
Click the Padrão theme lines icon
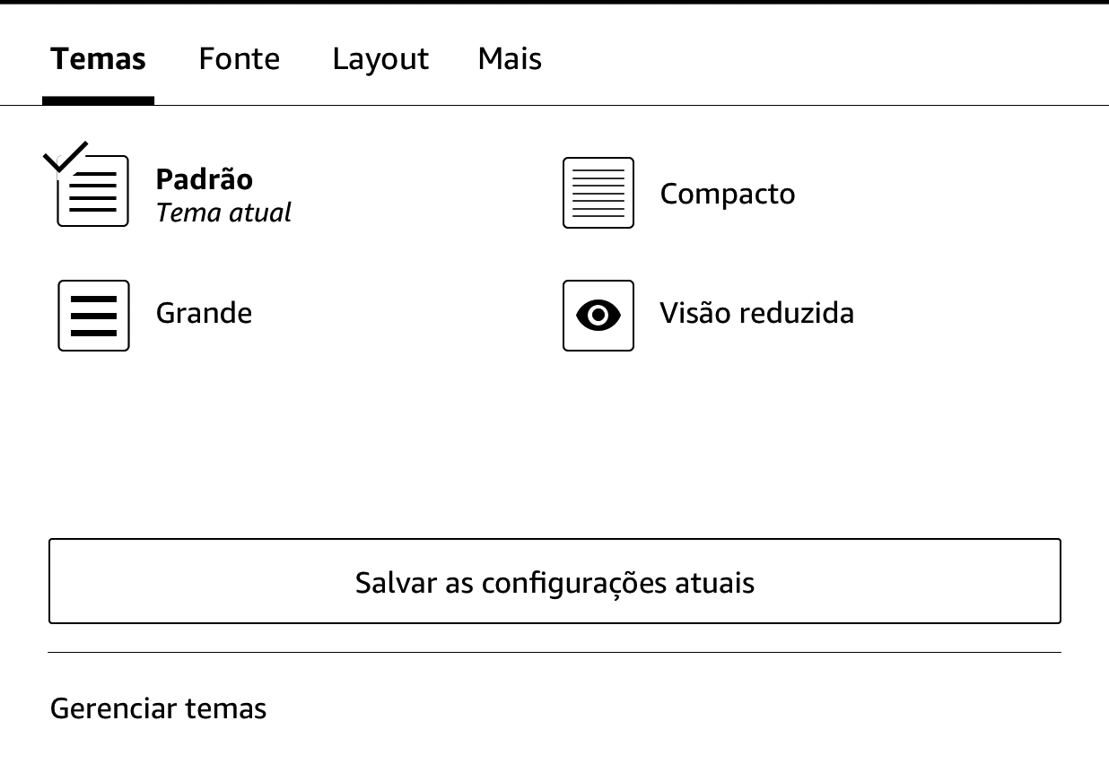[x=93, y=192]
